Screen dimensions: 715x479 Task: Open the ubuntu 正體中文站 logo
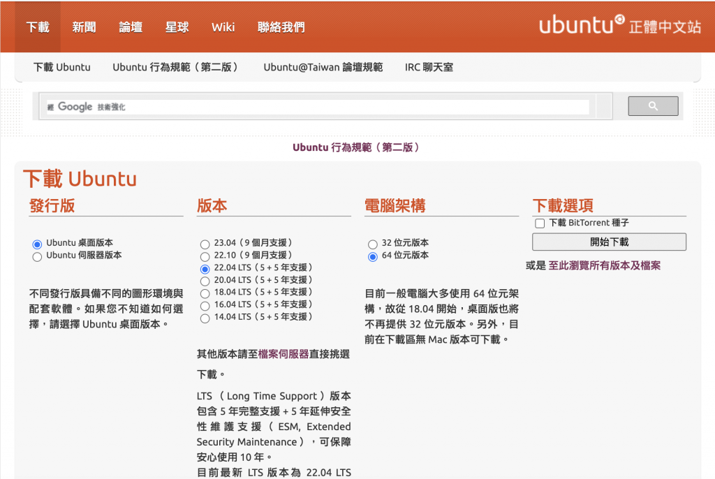click(620, 26)
